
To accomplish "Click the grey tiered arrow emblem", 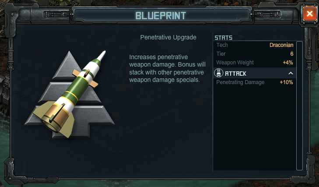I will [x=70, y=95].
